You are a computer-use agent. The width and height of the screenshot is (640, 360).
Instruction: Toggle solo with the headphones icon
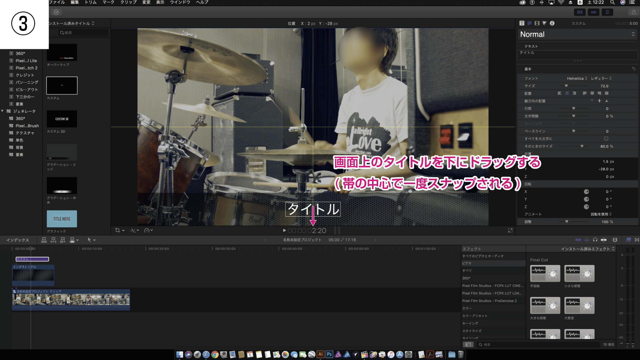595,240
